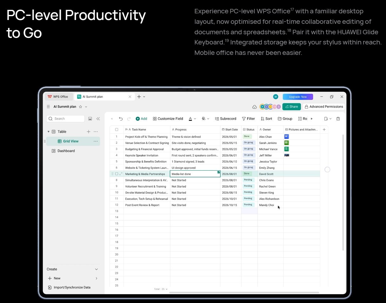Click the horizontal scrollbar below the table
This screenshot has height=303, width=386.
click(x=244, y=293)
